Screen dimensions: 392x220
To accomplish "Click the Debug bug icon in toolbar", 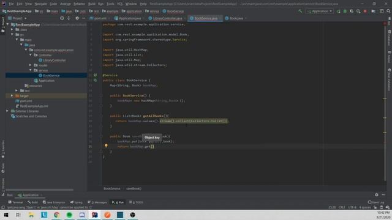I will [x=345, y=11].
